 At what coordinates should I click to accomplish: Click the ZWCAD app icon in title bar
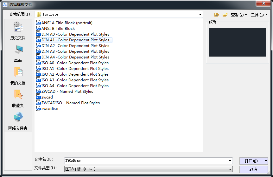pyautogui.click(x=5, y=5)
